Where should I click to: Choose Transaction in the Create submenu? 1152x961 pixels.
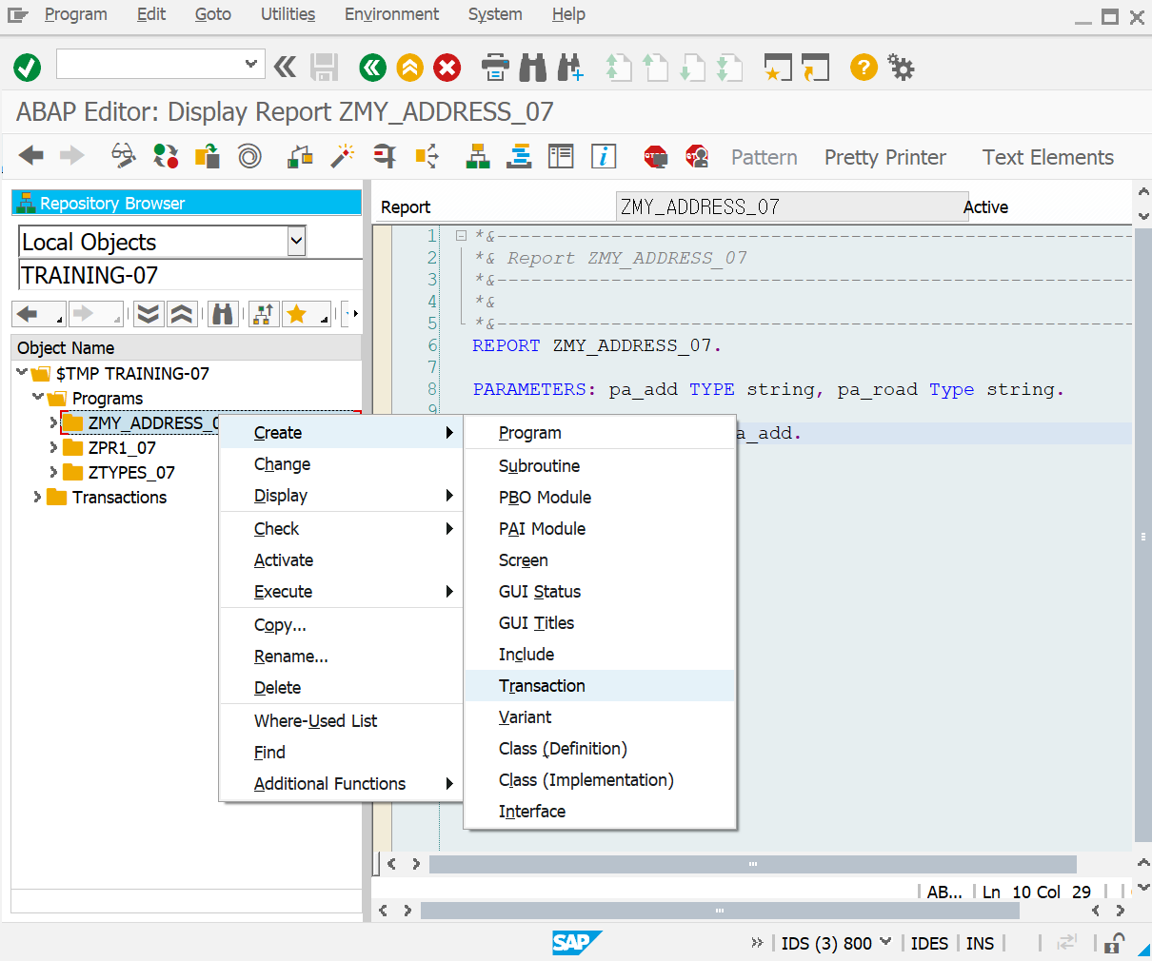[600, 686]
